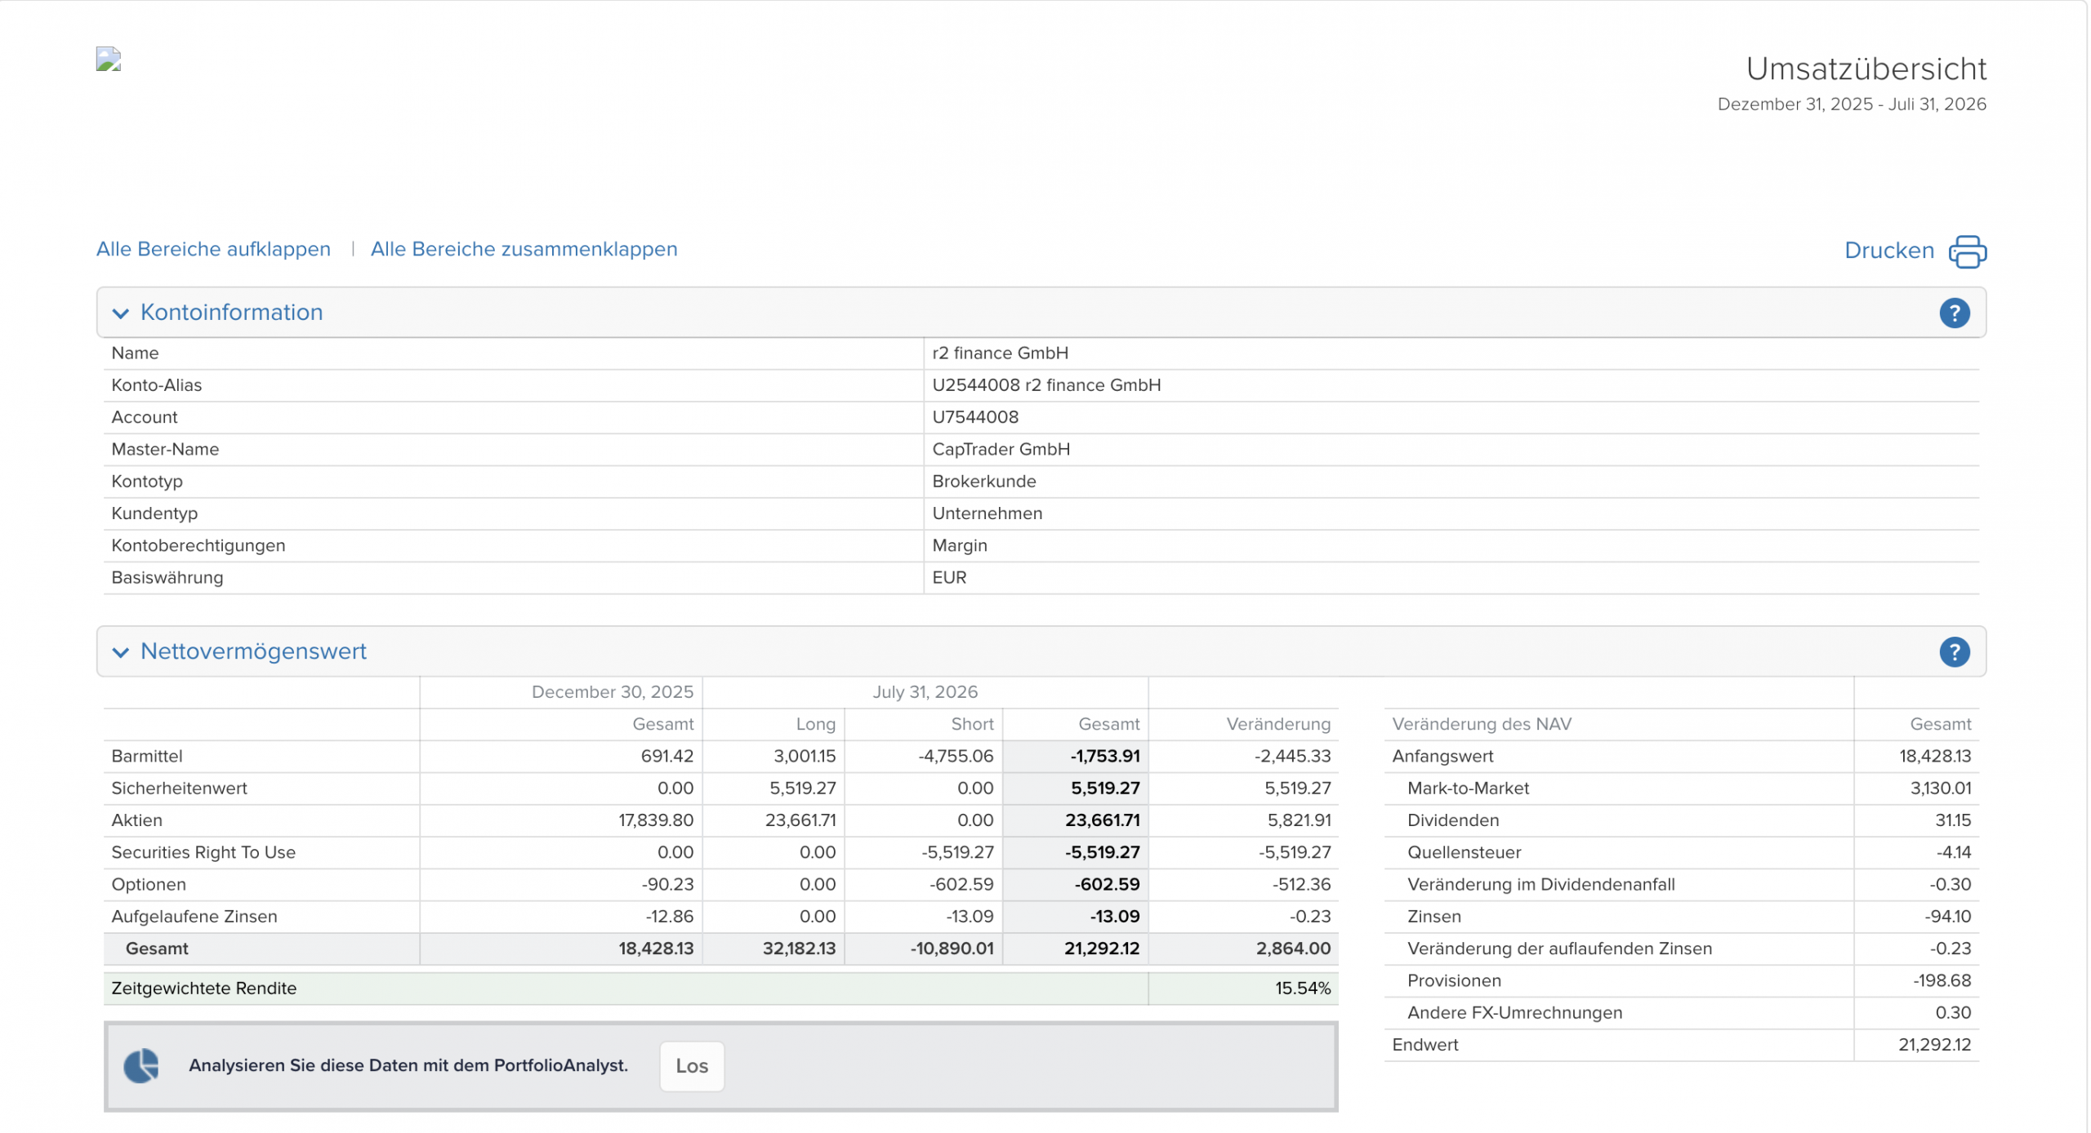Click Gesamt long total '32,182.13'

(x=799, y=949)
